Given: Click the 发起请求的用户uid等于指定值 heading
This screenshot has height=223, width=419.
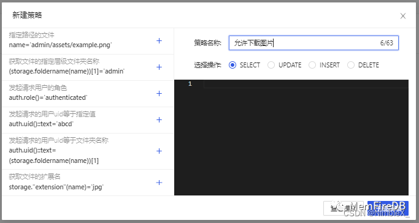Looking at the screenshot, I should pos(52,114).
